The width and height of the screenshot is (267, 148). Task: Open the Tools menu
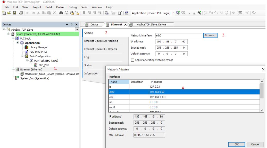coord(84,7)
